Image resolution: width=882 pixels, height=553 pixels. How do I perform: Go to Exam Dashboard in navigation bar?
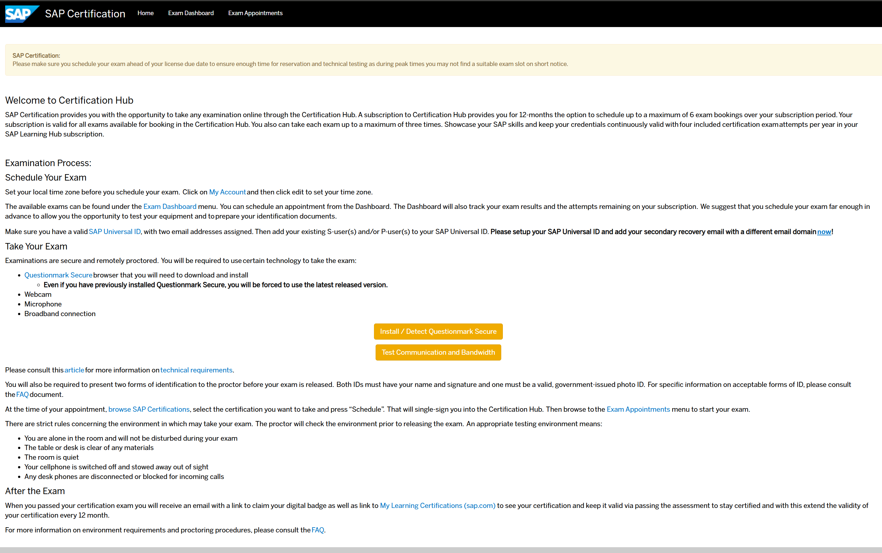click(x=191, y=13)
